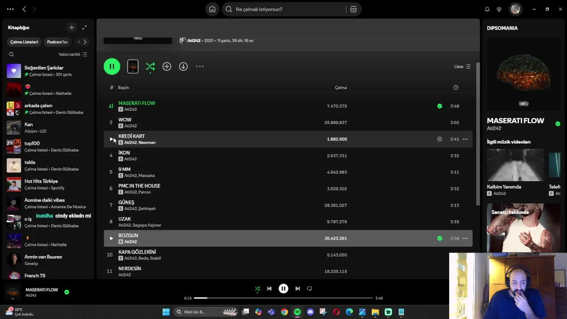
Task: Download the album
Action: click(183, 66)
